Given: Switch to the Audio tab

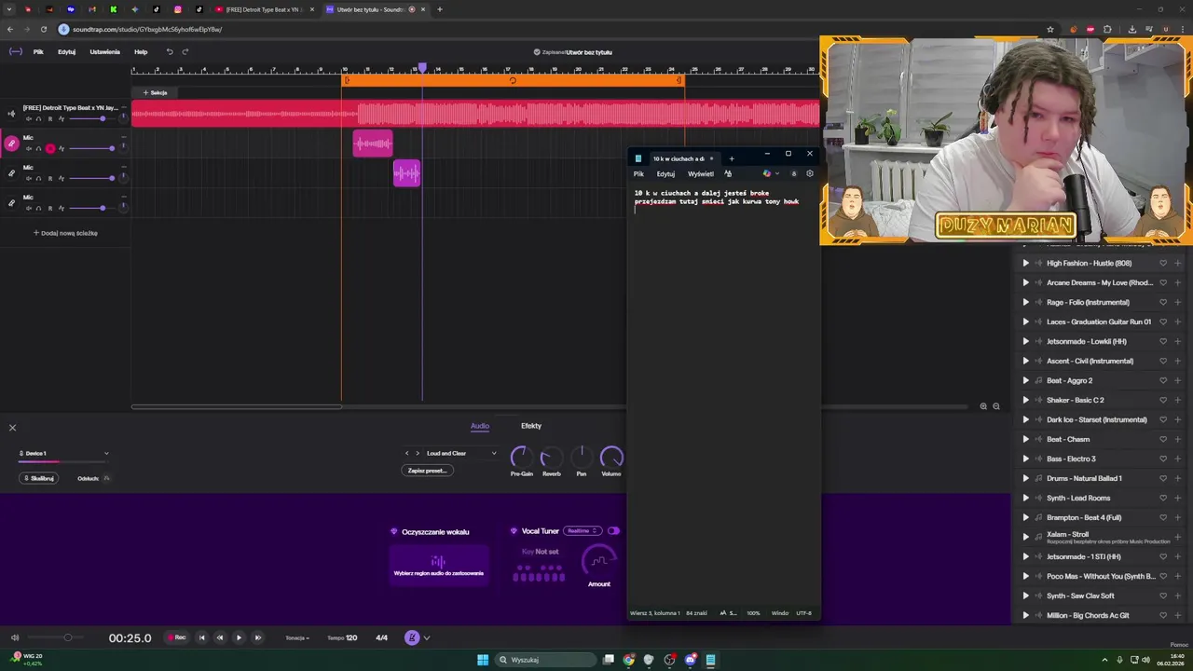Looking at the screenshot, I should 480,426.
